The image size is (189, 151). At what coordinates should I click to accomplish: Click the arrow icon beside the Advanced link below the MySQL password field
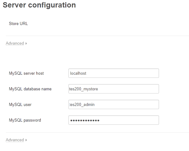(x=26, y=140)
